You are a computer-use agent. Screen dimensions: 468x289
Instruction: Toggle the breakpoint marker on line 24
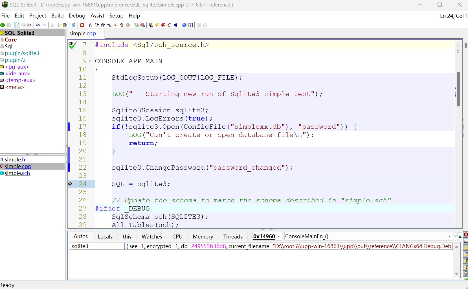point(70,184)
